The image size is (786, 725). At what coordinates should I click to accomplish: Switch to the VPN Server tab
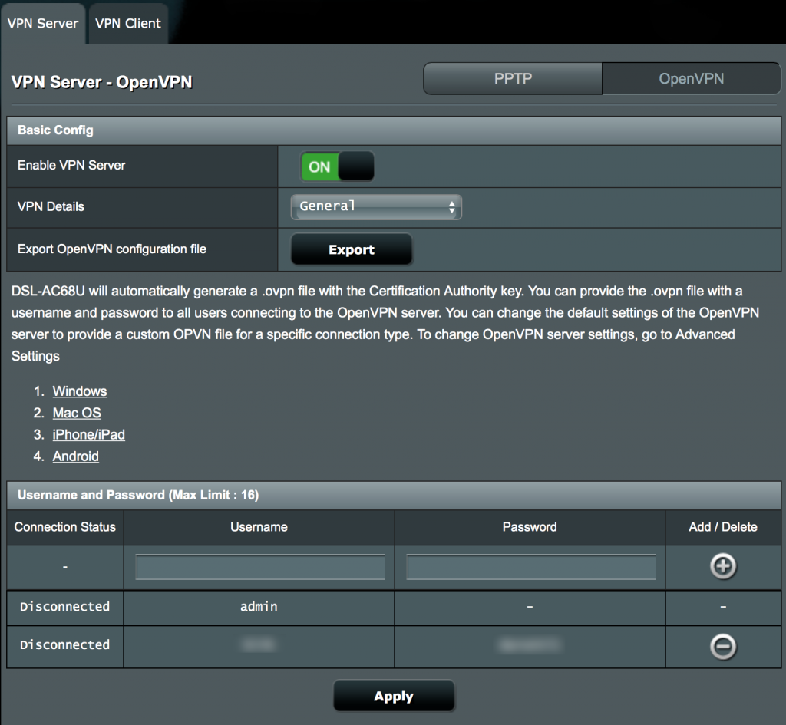point(43,24)
